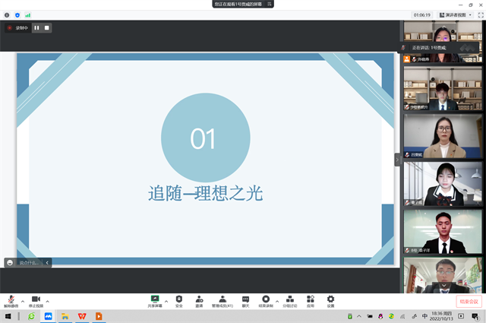Click the unmute microphone icon
Screen dimensions: 486x323
point(11,299)
